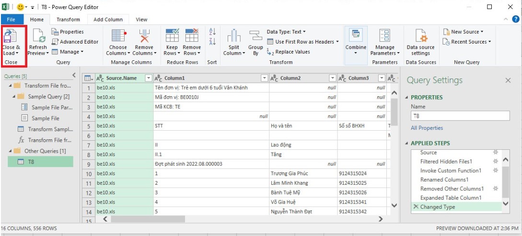Screen dimensions: 522x236
Task: Click the Applied Steps list scrollbar down arrow
Action: click(x=506, y=203)
